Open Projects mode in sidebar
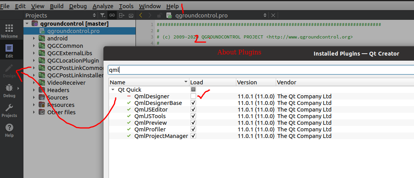The height and width of the screenshot is (178, 414). (9, 110)
